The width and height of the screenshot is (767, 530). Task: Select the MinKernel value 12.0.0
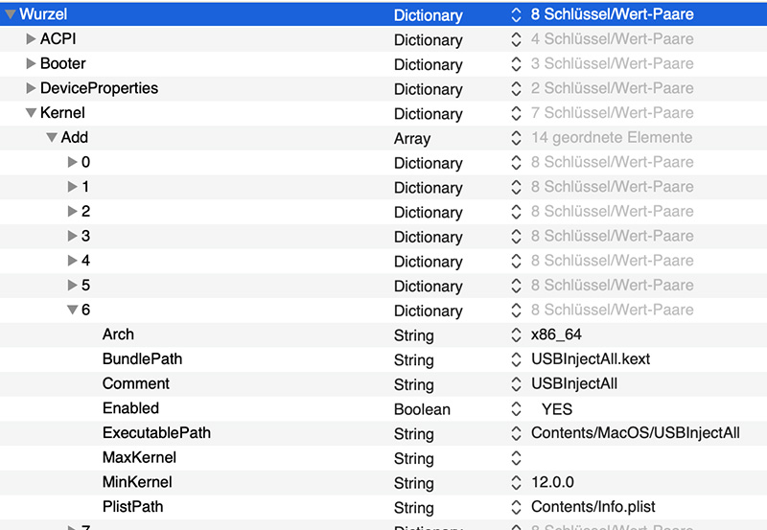pyautogui.click(x=552, y=482)
